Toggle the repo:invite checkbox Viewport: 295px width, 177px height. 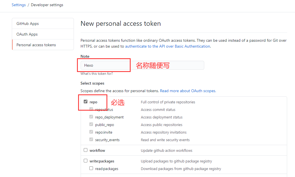click(x=91, y=132)
